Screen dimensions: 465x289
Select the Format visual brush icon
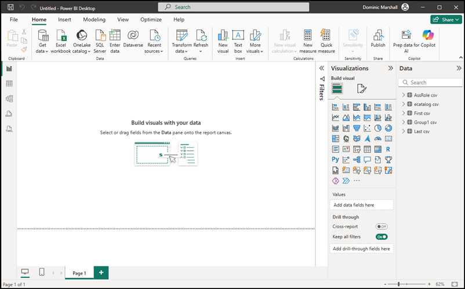tap(362, 89)
